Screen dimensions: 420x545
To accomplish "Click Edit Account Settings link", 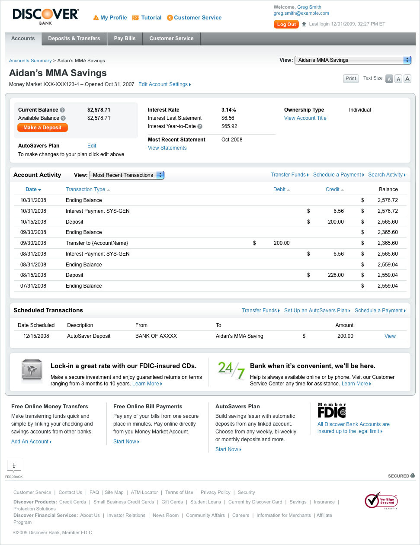I will click(164, 84).
